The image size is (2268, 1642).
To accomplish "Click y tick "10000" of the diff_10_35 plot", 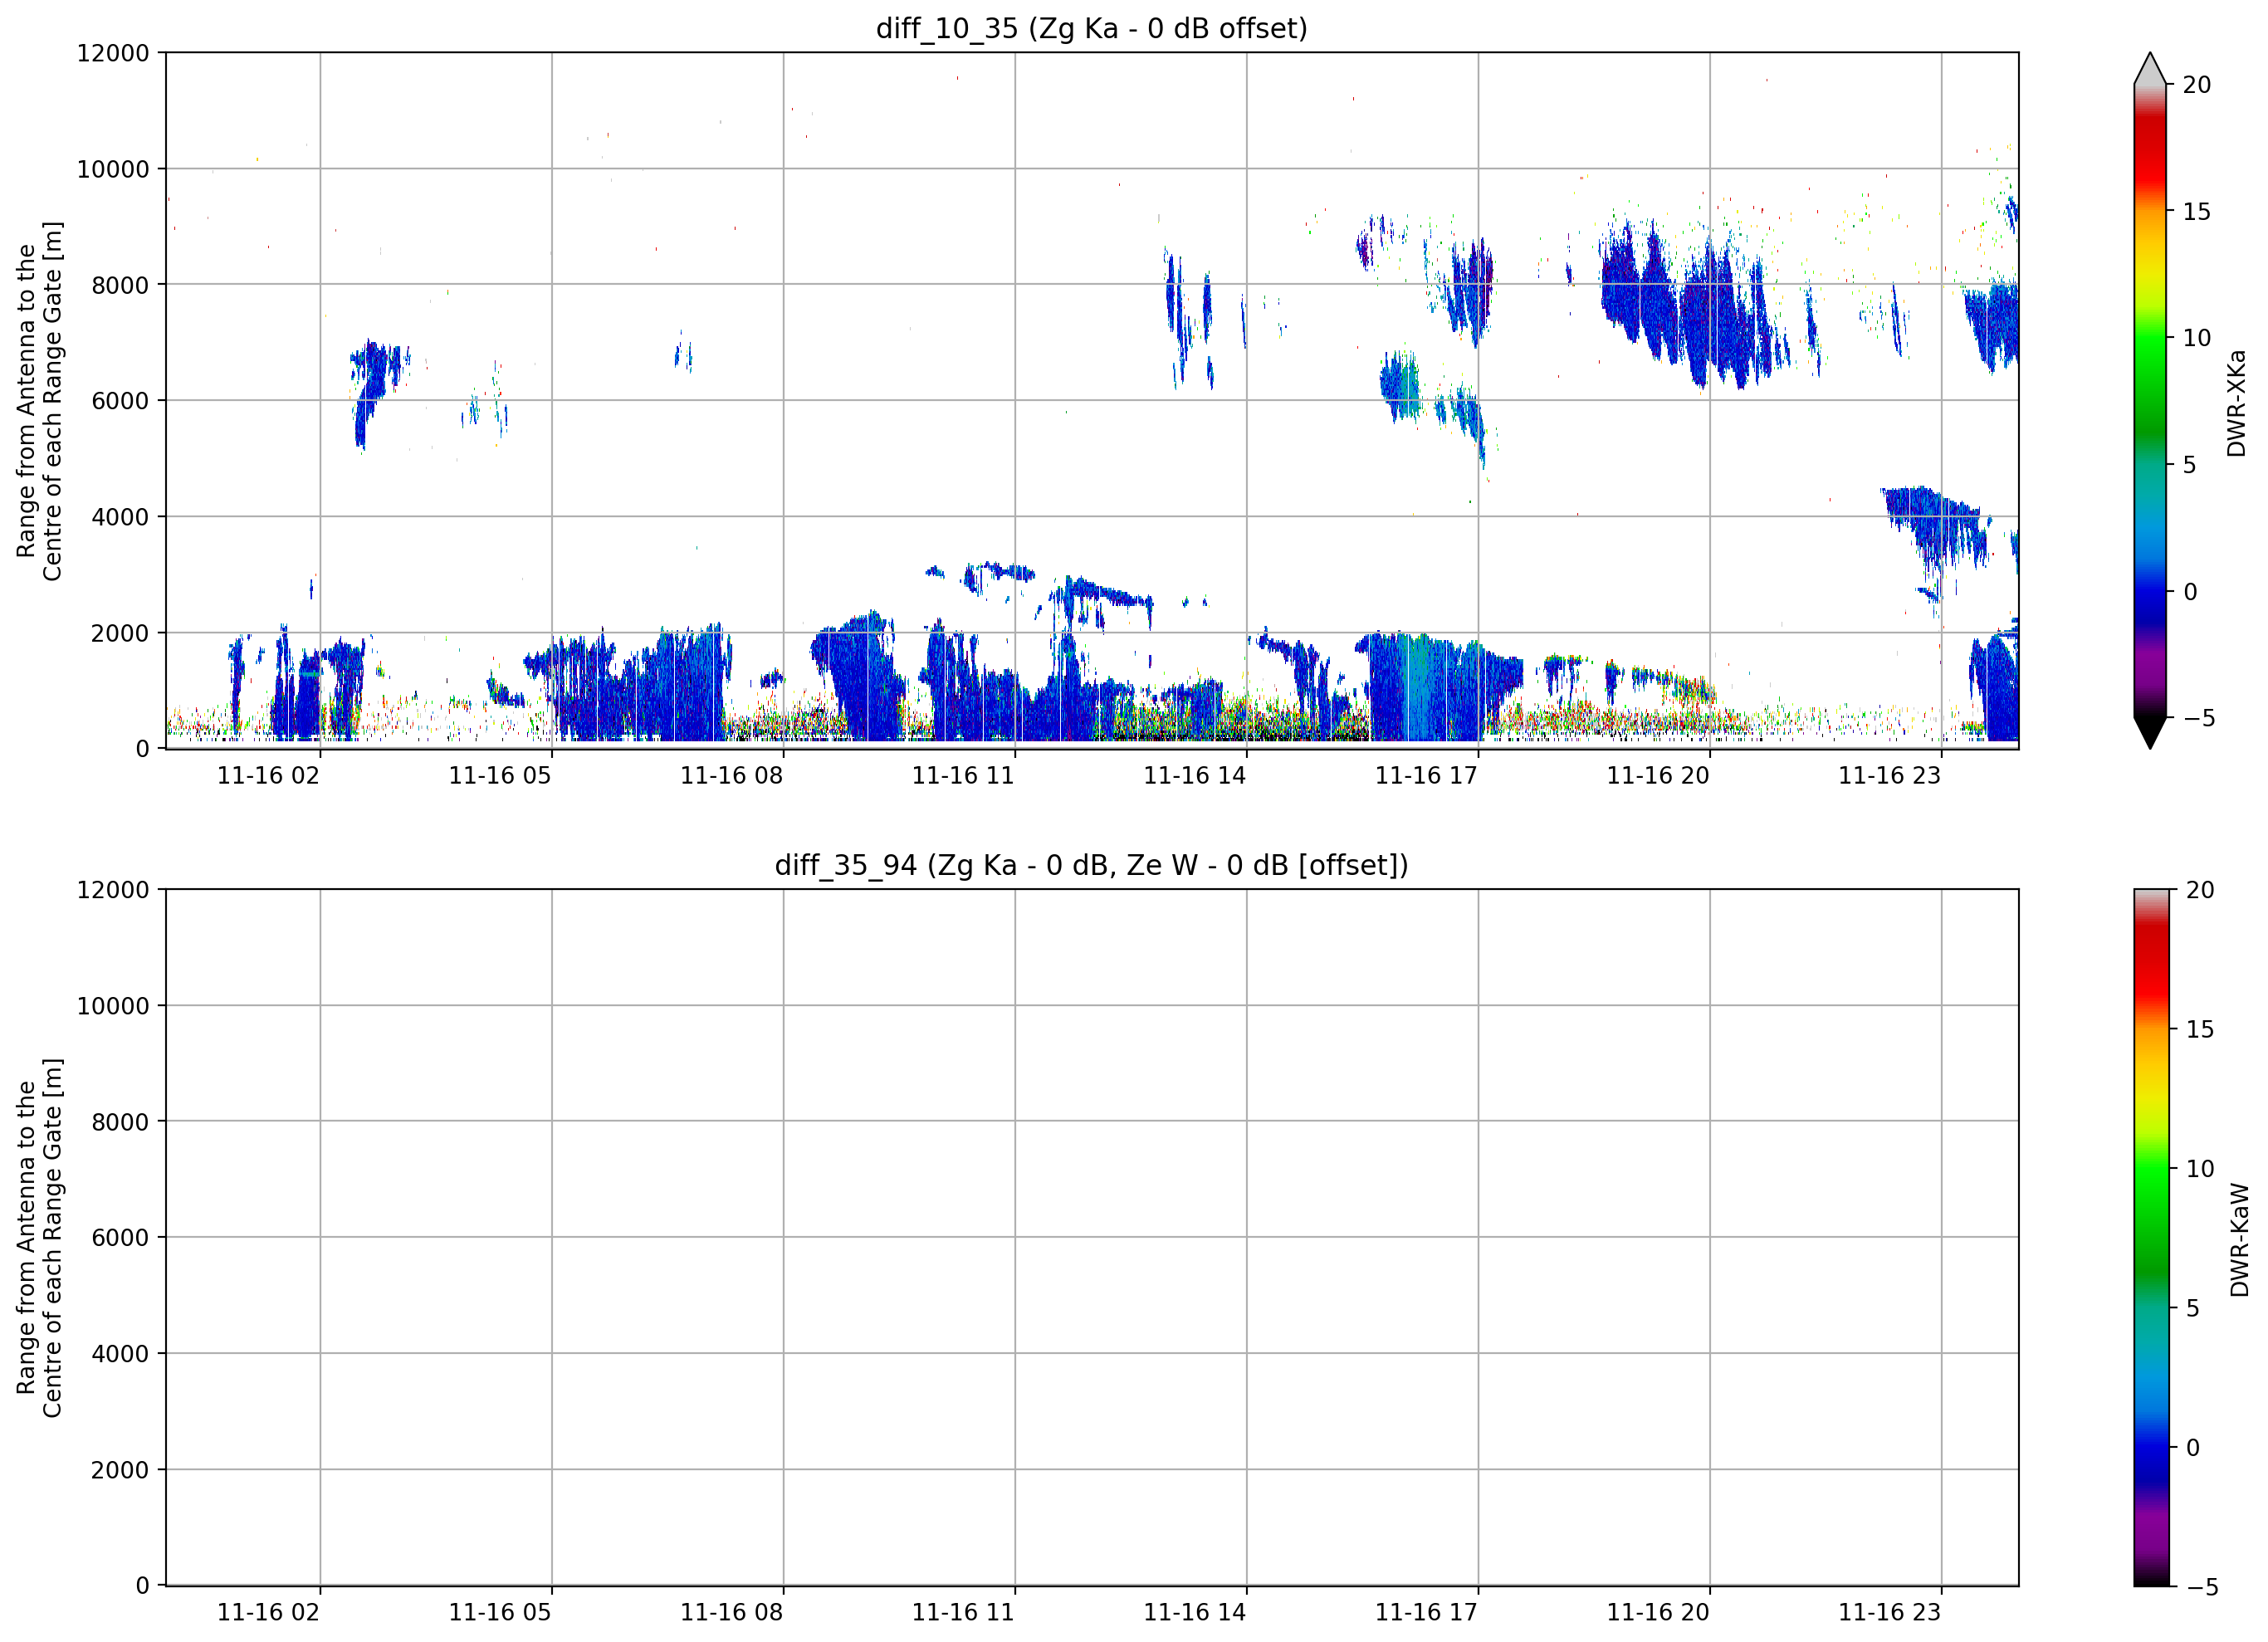I will [113, 169].
